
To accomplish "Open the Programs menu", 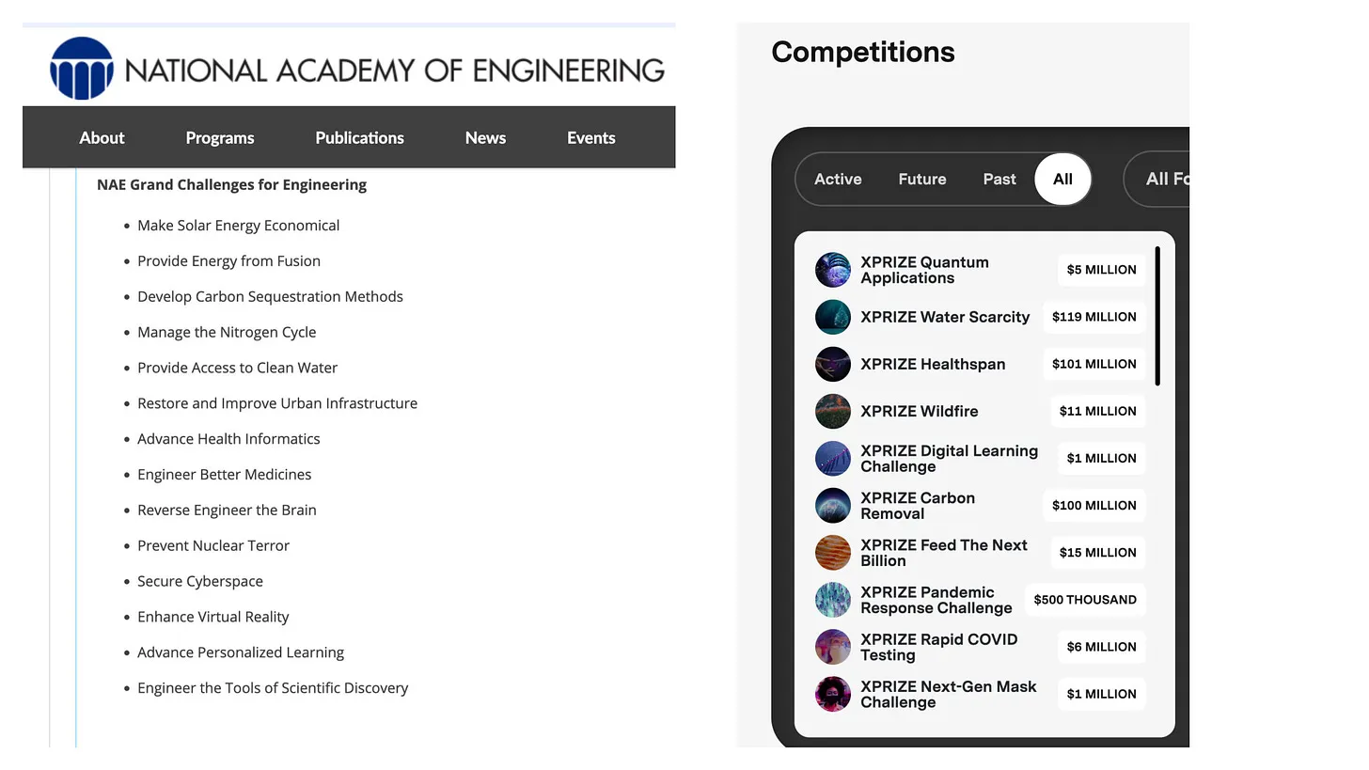I will (x=219, y=137).
